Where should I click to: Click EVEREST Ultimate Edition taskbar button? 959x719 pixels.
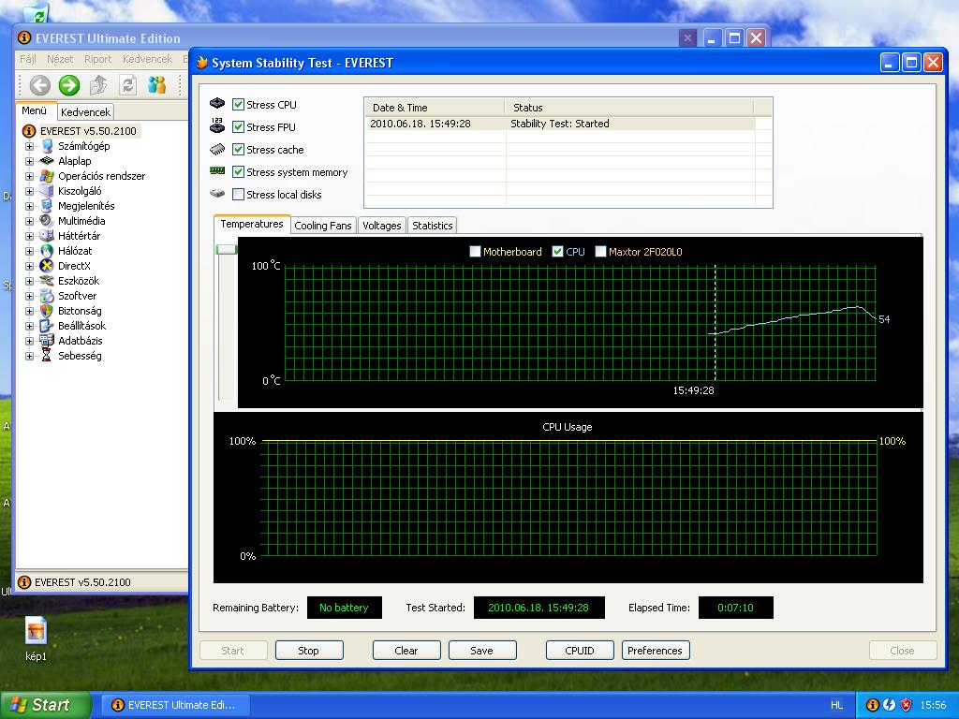point(175,705)
